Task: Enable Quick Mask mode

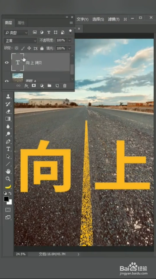Action: click(8, 210)
